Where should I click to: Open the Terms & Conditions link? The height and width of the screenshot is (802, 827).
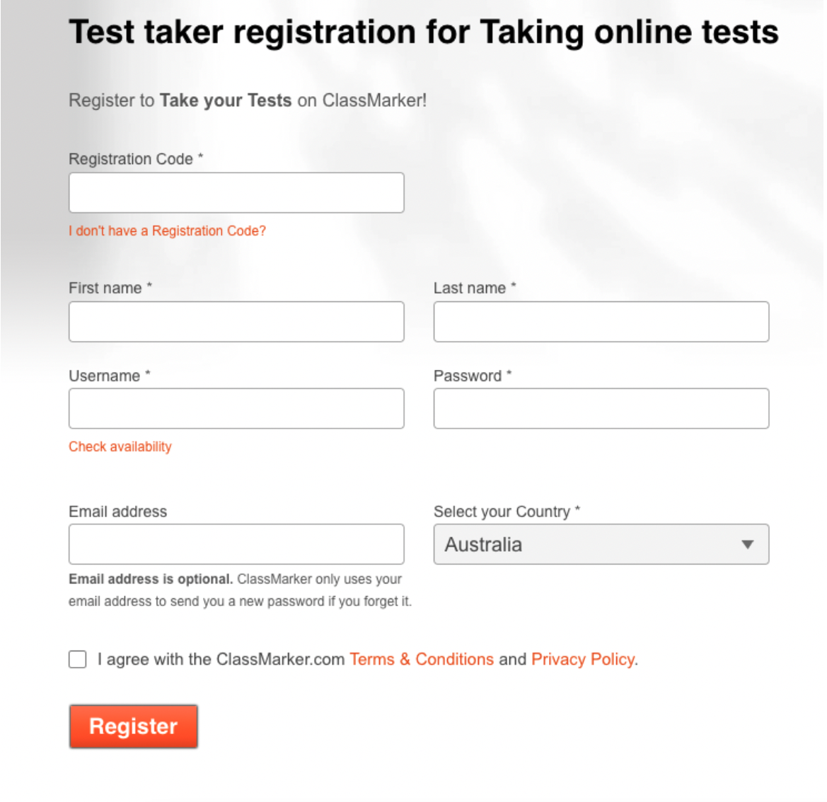pos(422,659)
